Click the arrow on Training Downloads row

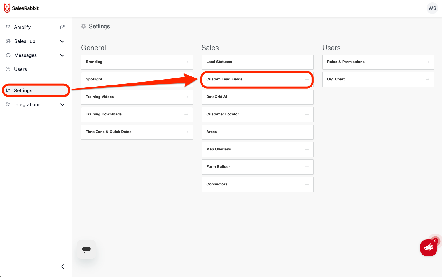pos(186,114)
